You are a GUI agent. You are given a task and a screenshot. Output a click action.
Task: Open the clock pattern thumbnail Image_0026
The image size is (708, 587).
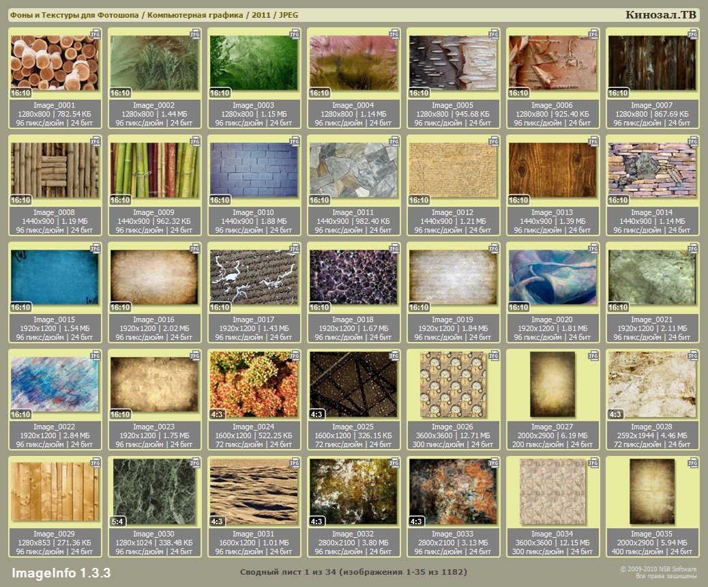(x=453, y=384)
